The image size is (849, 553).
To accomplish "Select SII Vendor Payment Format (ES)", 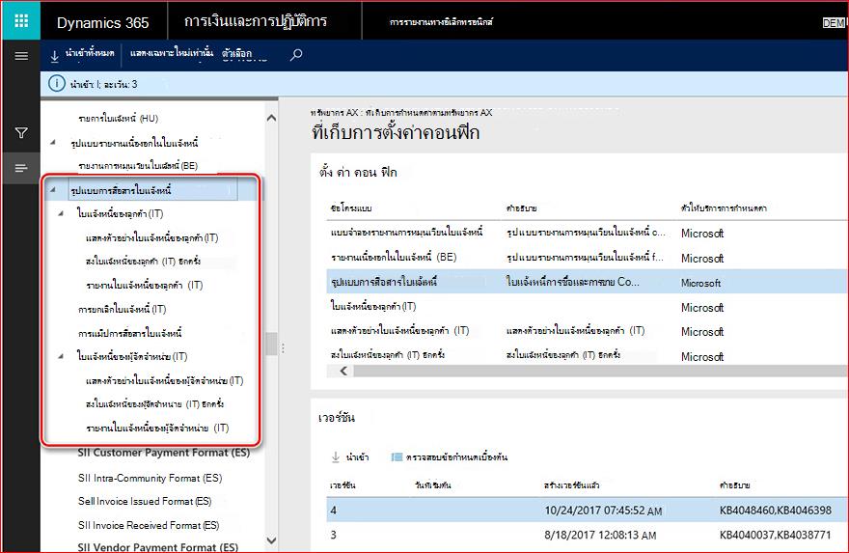I will [x=157, y=547].
